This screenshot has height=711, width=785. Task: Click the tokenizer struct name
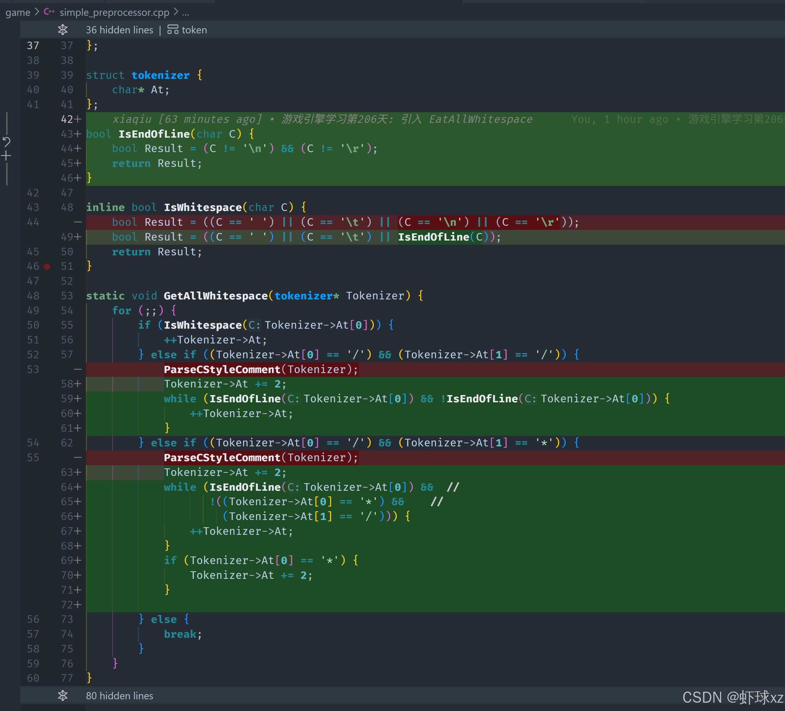[x=161, y=75]
